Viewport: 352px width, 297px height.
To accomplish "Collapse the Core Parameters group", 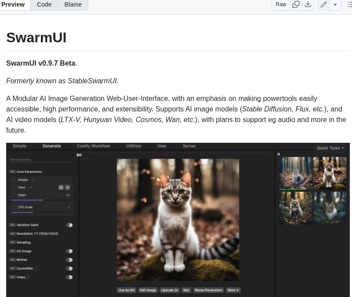I will (x=12, y=171).
